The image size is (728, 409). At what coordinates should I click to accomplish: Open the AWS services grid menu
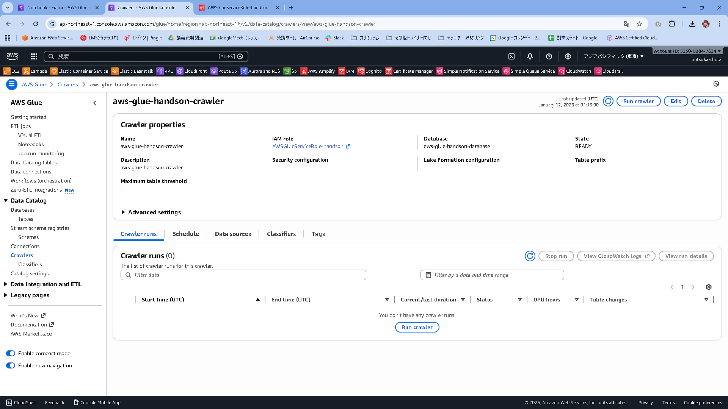click(x=34, y=56)
